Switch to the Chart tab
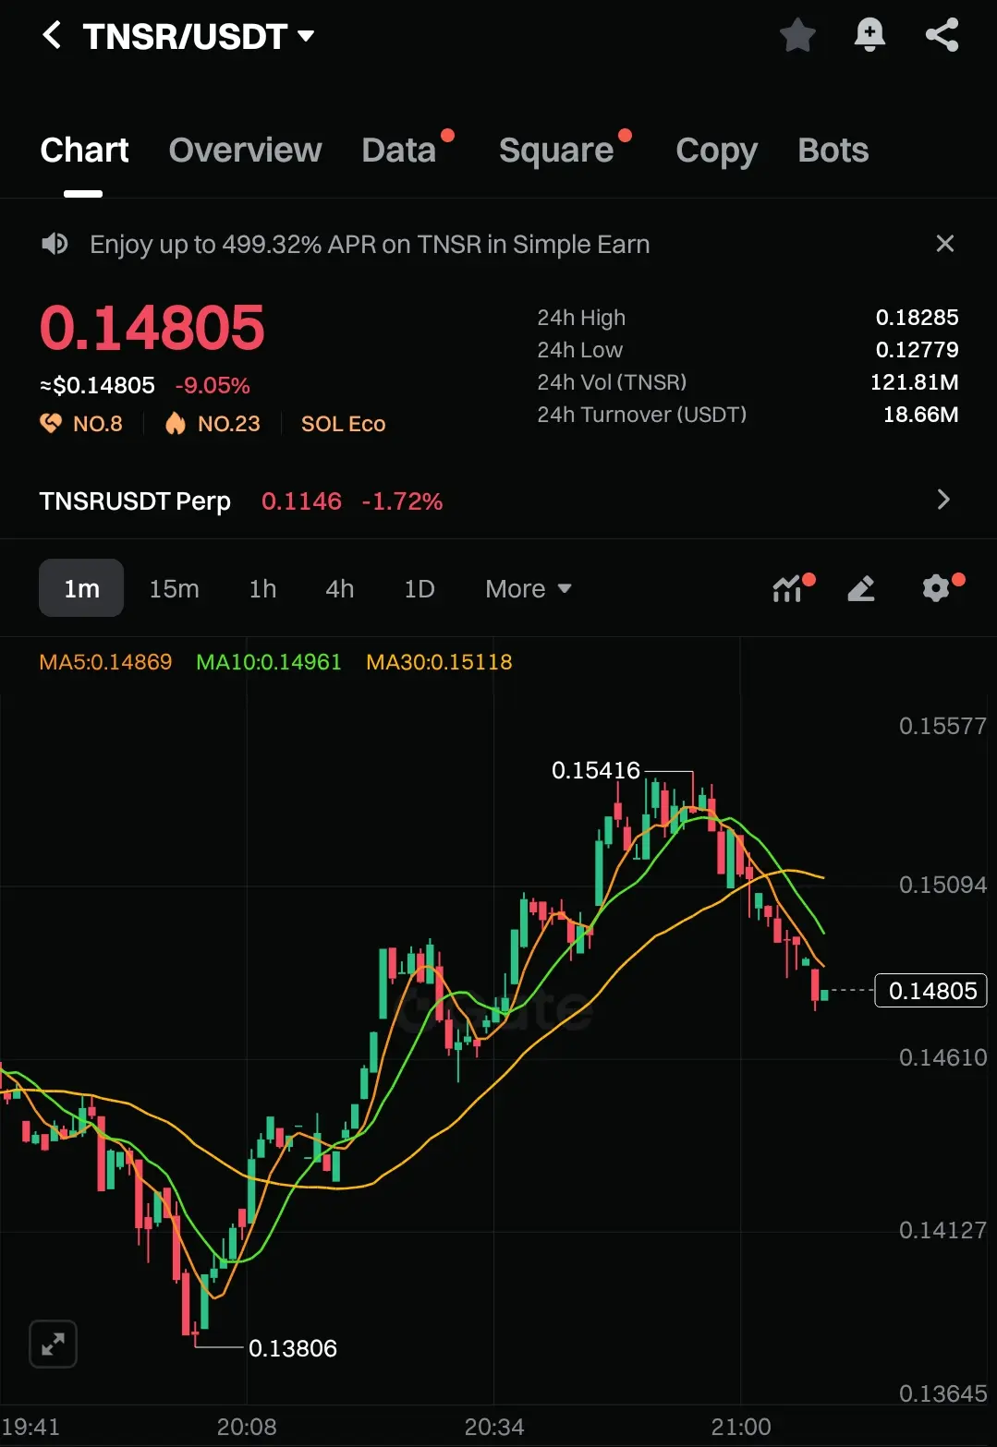Viewport: 997px width, 1447px height. click(84, 151)
